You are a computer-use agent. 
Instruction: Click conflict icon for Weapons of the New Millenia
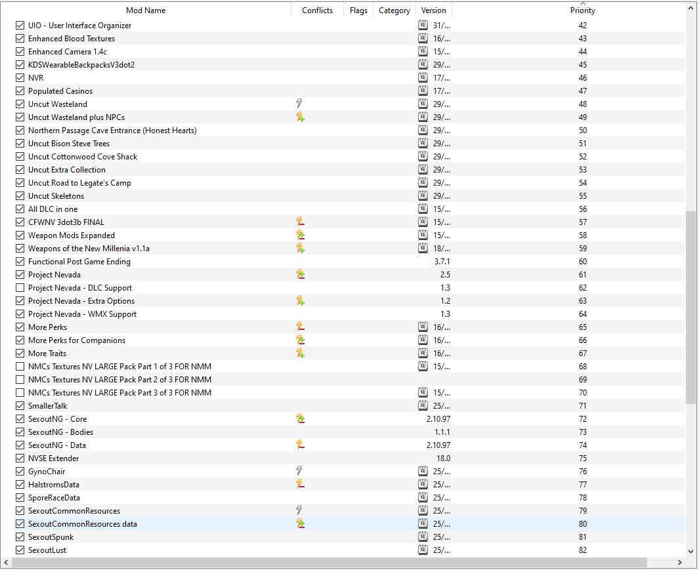(x=300, y=248)
